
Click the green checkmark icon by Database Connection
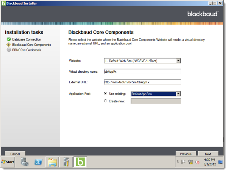point(9,39)
